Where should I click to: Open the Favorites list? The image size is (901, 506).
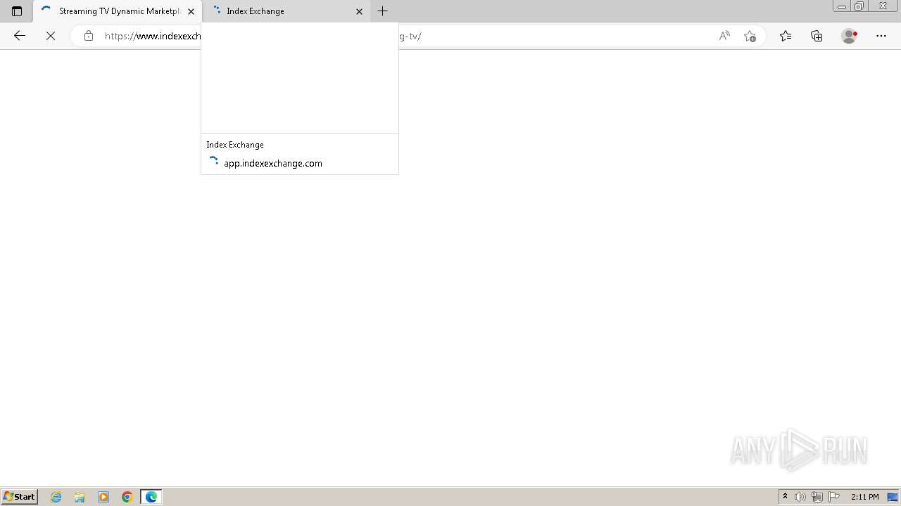point(786,36)
